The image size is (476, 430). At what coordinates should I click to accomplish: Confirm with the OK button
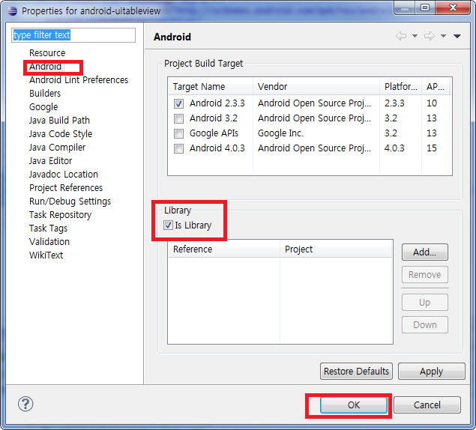pos(354,405)
